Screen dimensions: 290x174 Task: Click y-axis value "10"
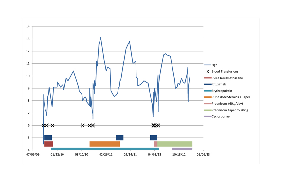[x=28, y=76]
